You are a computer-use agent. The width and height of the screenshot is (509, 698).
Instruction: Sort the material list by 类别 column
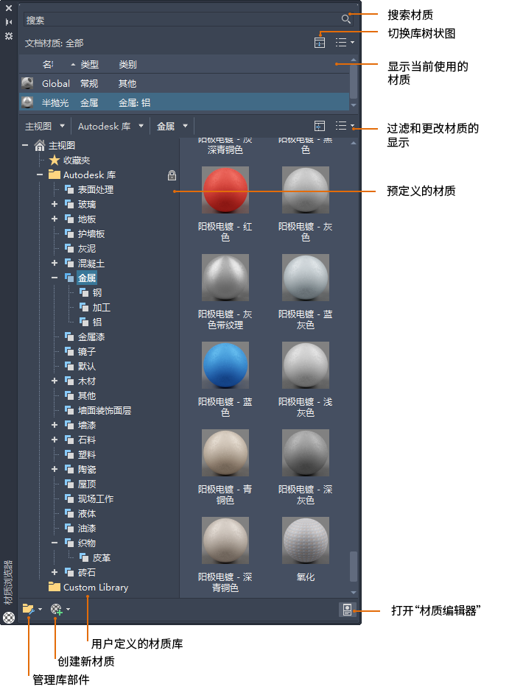coord(127,65)
